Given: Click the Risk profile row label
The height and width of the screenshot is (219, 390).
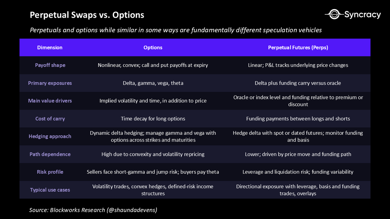Looking at the screenshot, I should coord(50,172).
